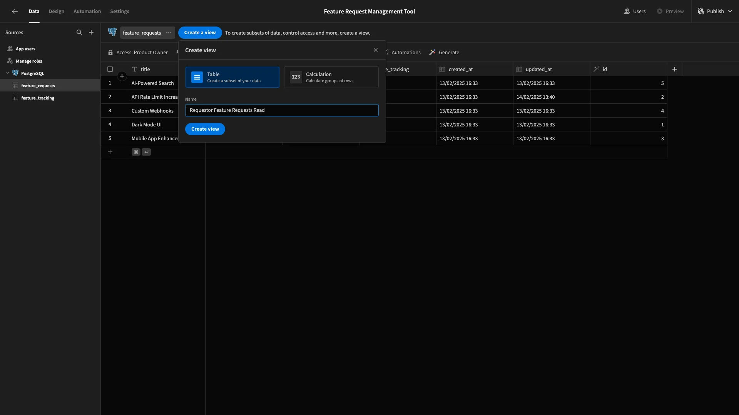The image size is (739, 415).
Task: Click the updated_at column header
Action: pos(552,69)
